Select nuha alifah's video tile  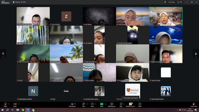pyautogui.click(x=133, y=16)
